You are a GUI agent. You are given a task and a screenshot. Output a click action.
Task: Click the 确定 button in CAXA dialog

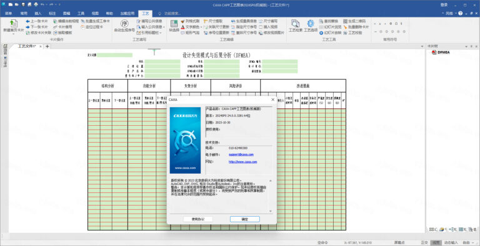[x=245, y=219]
